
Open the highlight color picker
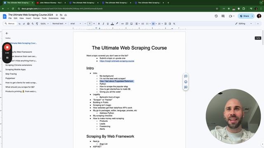coord(117,24)
